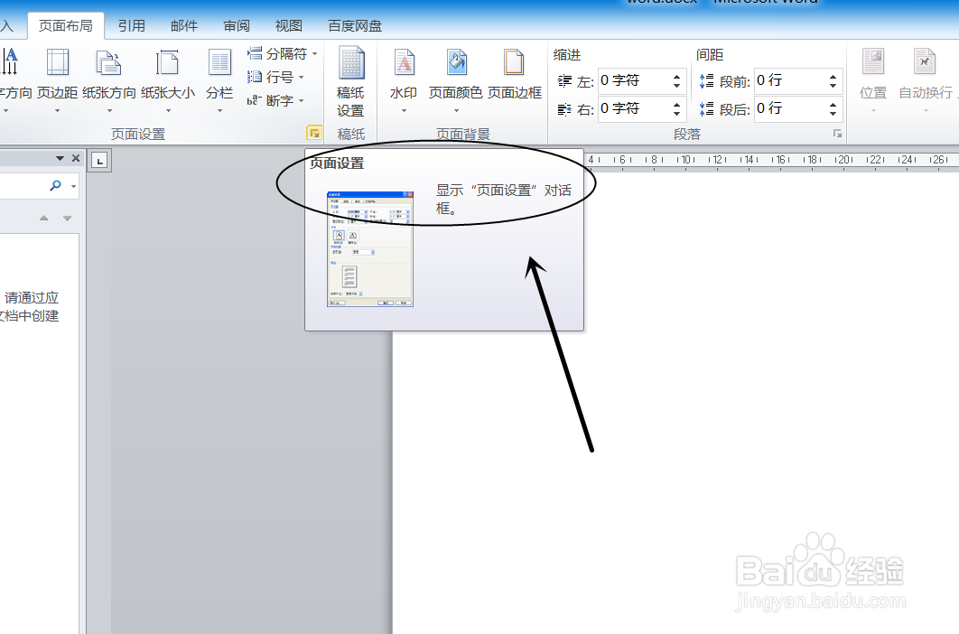959x634 pixels.
Task: Click the 页面边框 page borders button
Action: coord(515,75)
